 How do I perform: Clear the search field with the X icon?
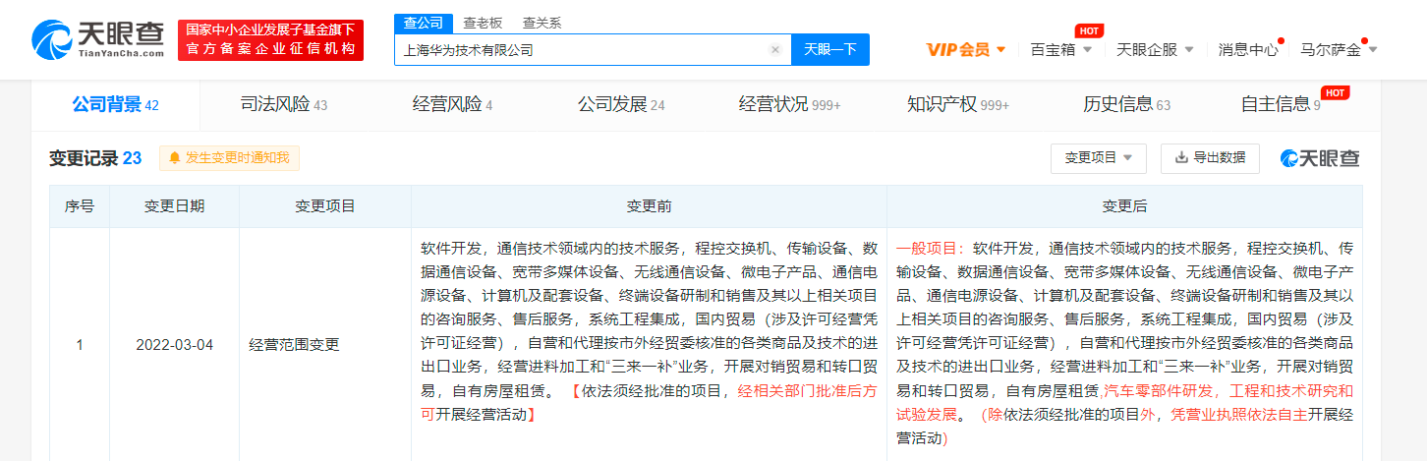[x=774, y=49]
